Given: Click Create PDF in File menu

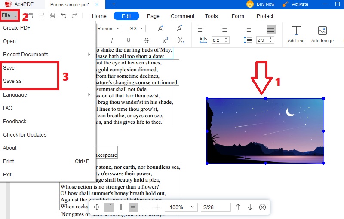Looking at the screenshot, I should (48, 28).
